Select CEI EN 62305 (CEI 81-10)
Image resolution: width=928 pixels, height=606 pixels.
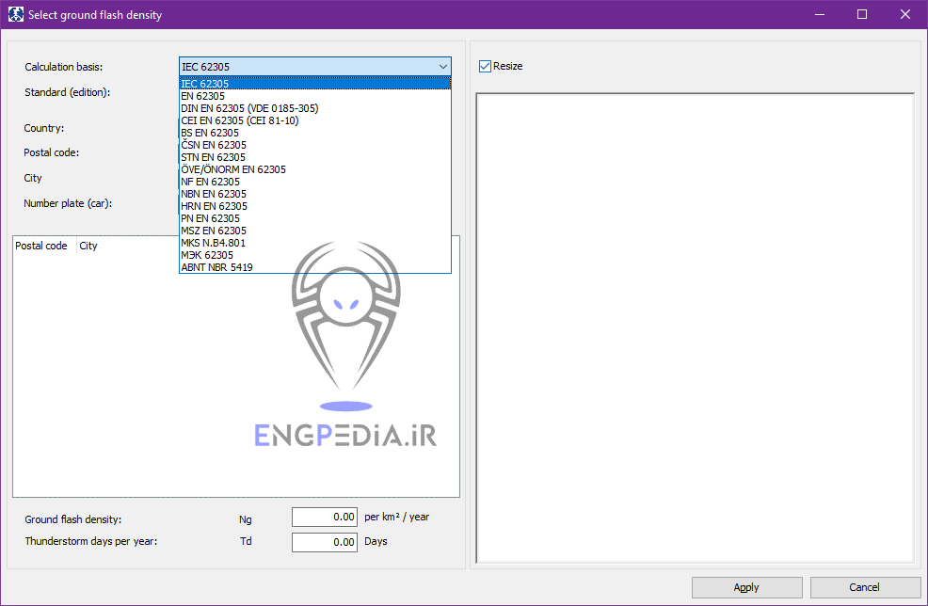(x=315, y=120)
